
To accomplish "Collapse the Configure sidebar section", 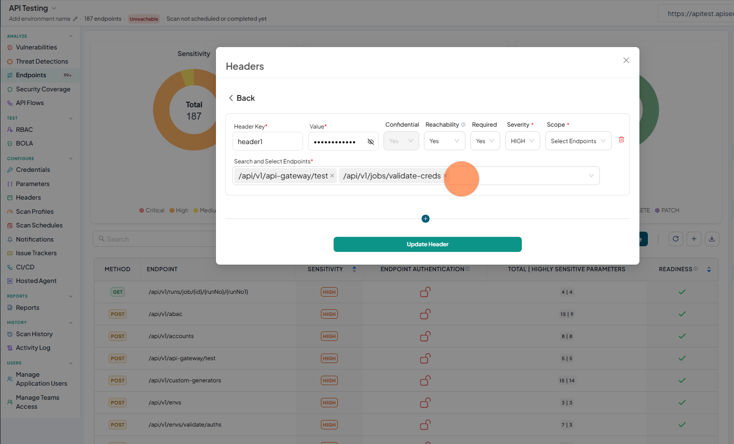I will click(x=71, y=159).
